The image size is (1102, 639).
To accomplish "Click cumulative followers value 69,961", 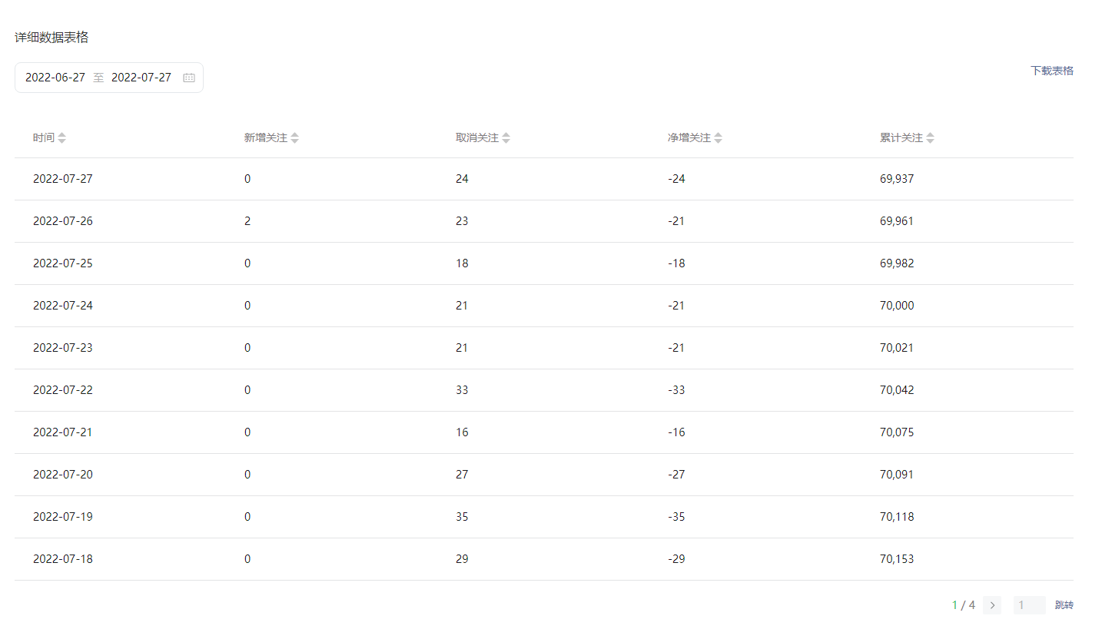I will click(897, 221).
